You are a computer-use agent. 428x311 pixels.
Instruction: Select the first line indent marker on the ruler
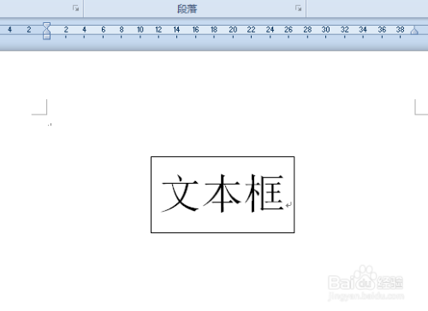tap(46, 26)
